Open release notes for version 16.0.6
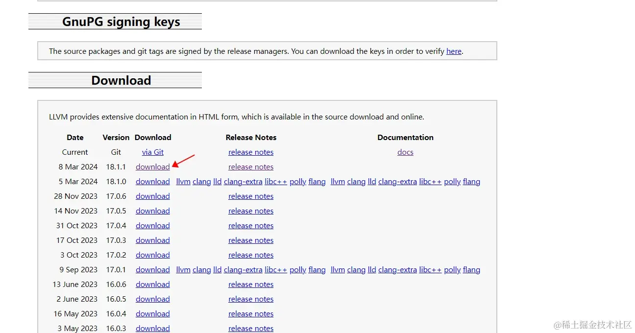This screenshot has height=333, width=635. tap(251, 285)
